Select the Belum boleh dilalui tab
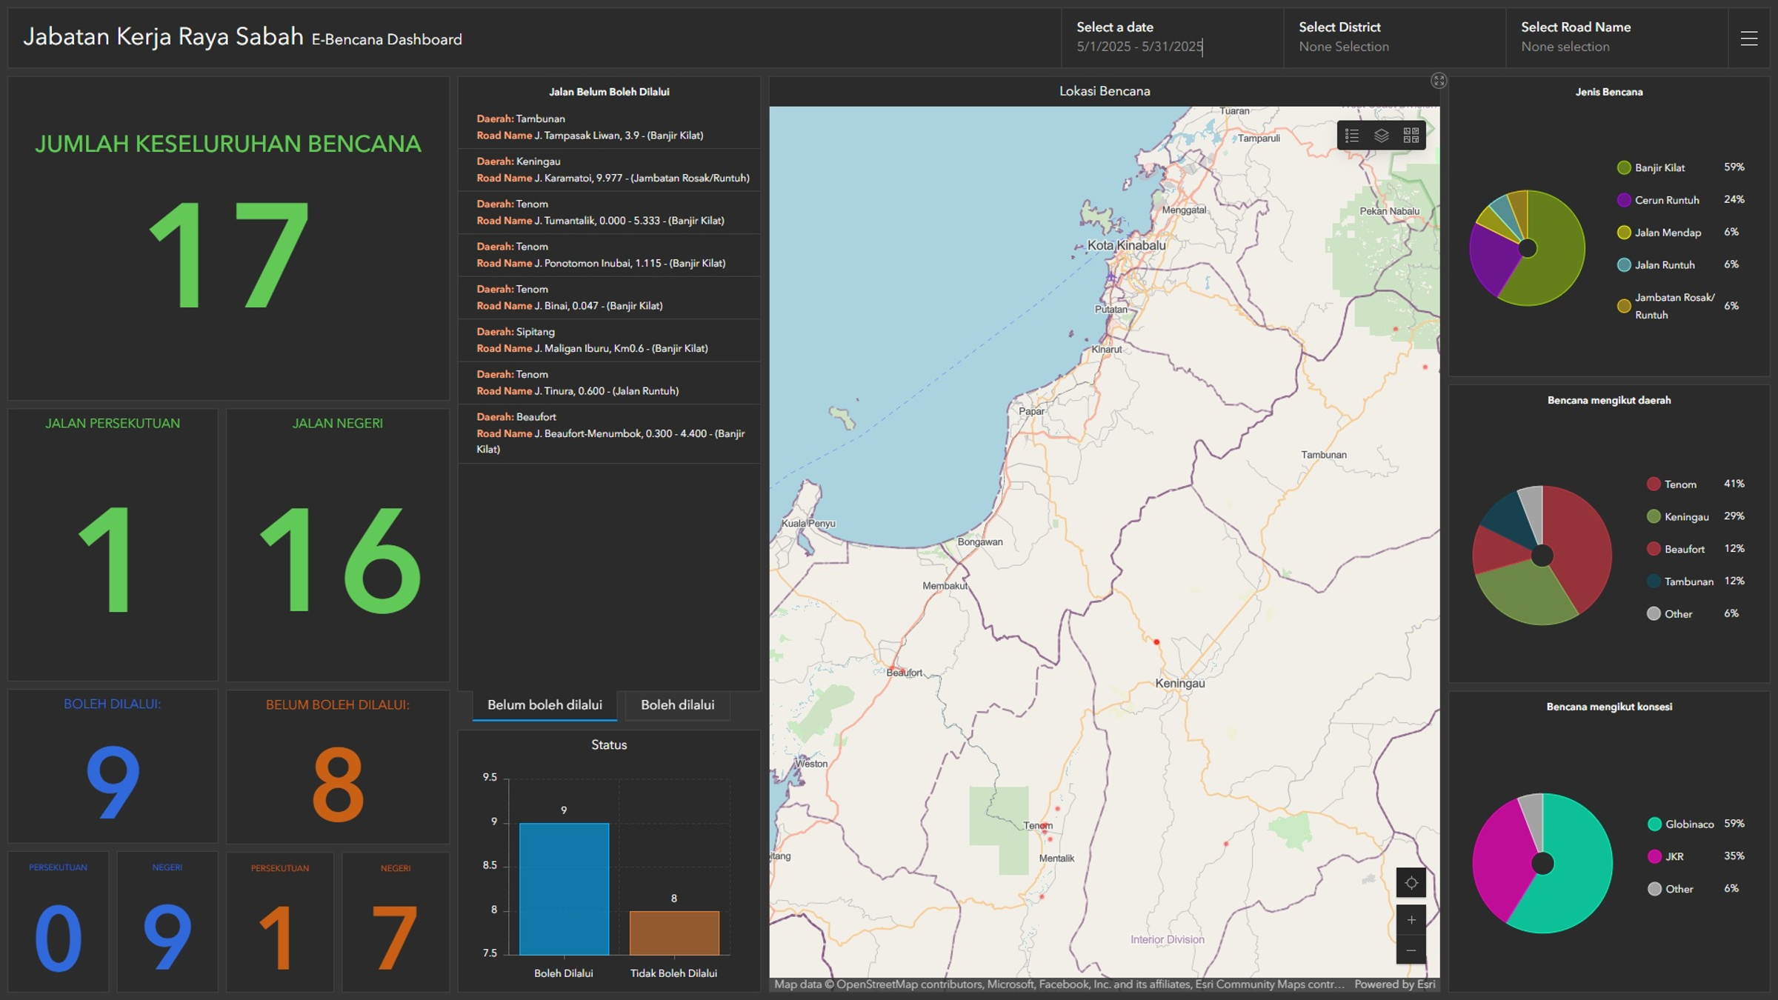 (545, 705)
